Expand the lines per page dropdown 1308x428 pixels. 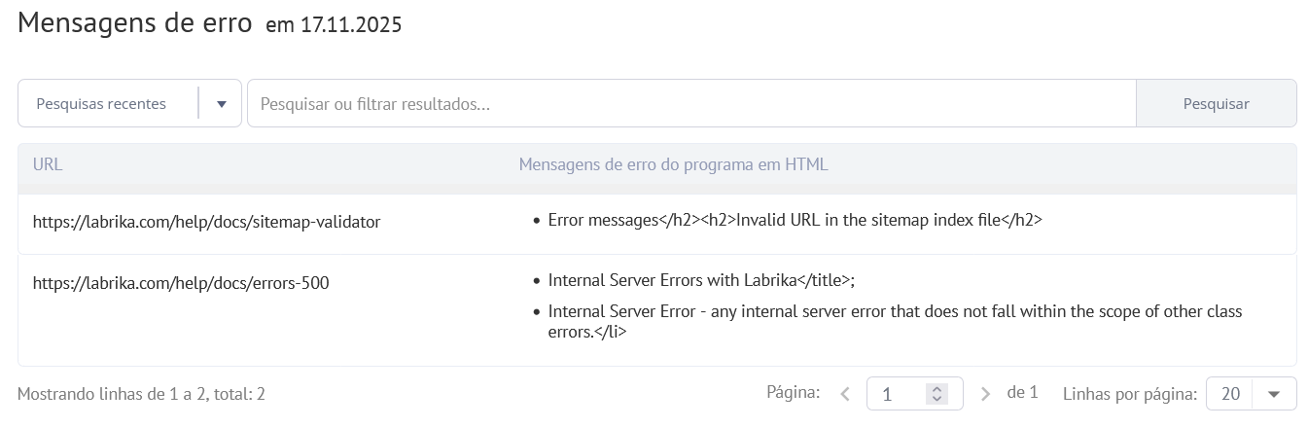[1274, 394]
